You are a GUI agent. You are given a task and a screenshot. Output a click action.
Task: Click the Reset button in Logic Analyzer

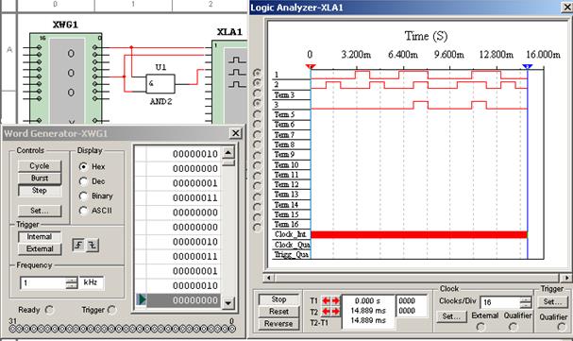(278, 312)
